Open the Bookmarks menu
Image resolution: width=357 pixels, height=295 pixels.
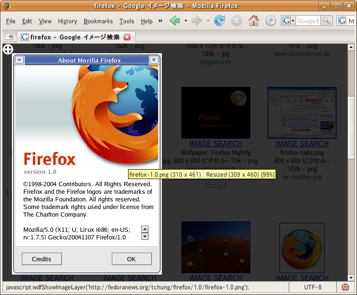tap(98, 21)
